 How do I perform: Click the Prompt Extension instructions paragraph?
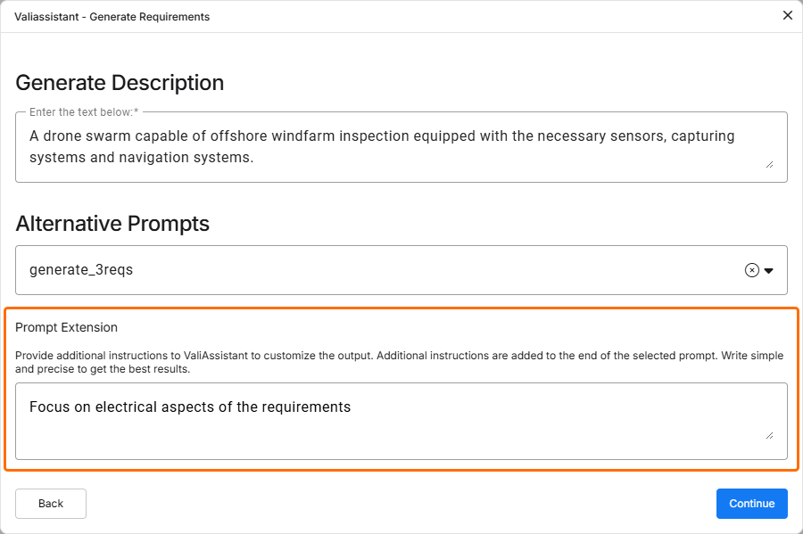tap(399, 362)
